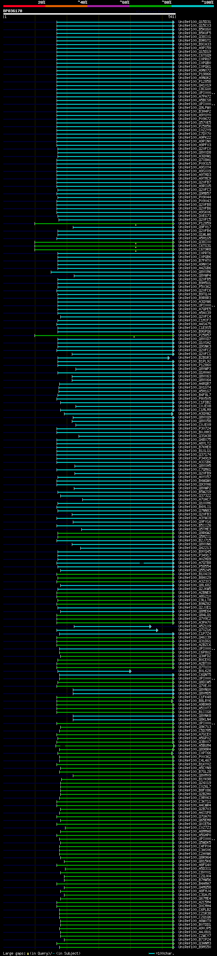Click the green alignment bar for UniRef100_P25857
This screenshot has height=956, width=217.
pyautogui.click(x=104, y=335)
